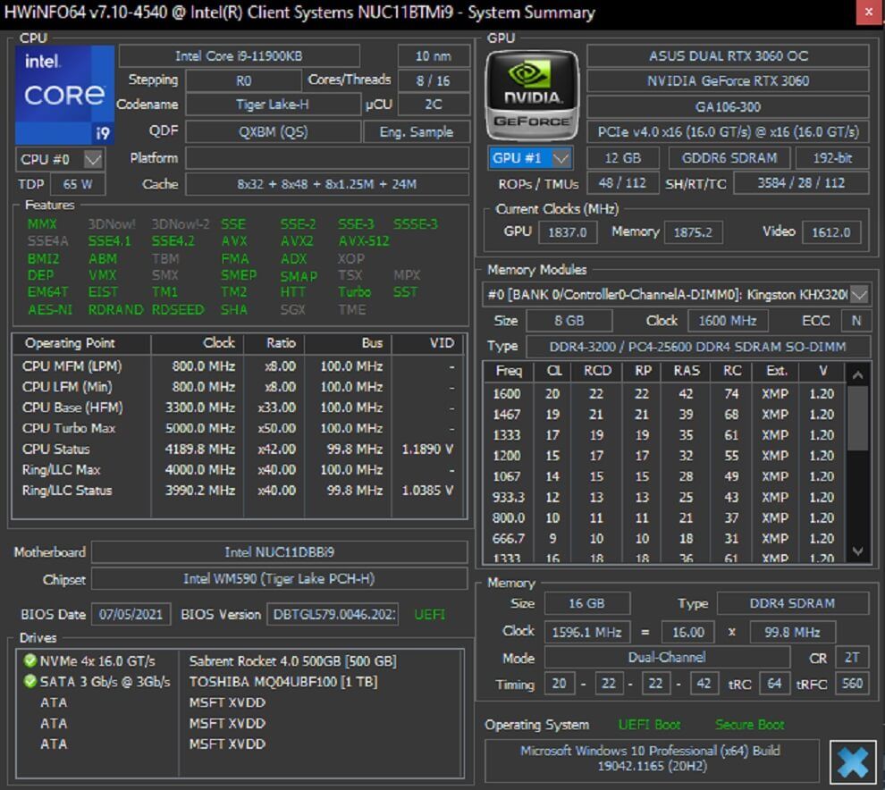Click the RAS column header
Viewport: 885px width, 790px height.
coord(687,371)
